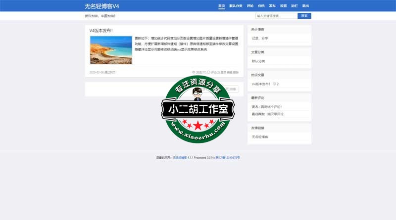Click the beach thumbnail image of post

coord(111,50)
